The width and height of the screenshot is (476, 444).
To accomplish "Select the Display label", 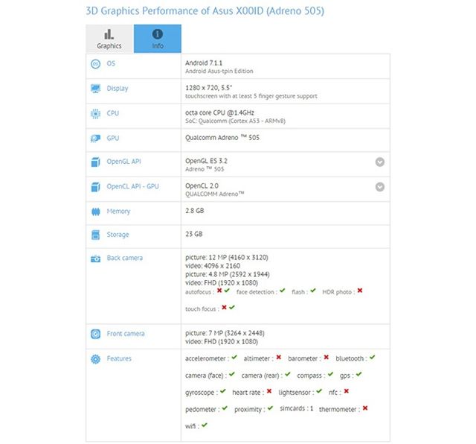I will [118, 89].
